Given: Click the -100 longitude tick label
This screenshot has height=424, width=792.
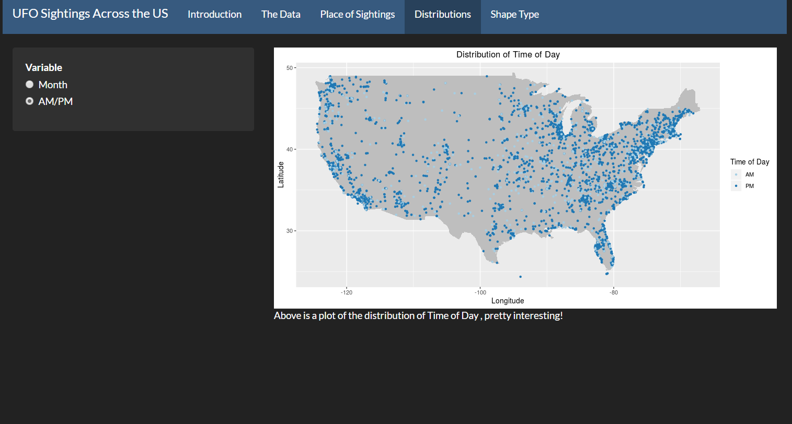Looking at the screenshot, I should coord(480,292).
